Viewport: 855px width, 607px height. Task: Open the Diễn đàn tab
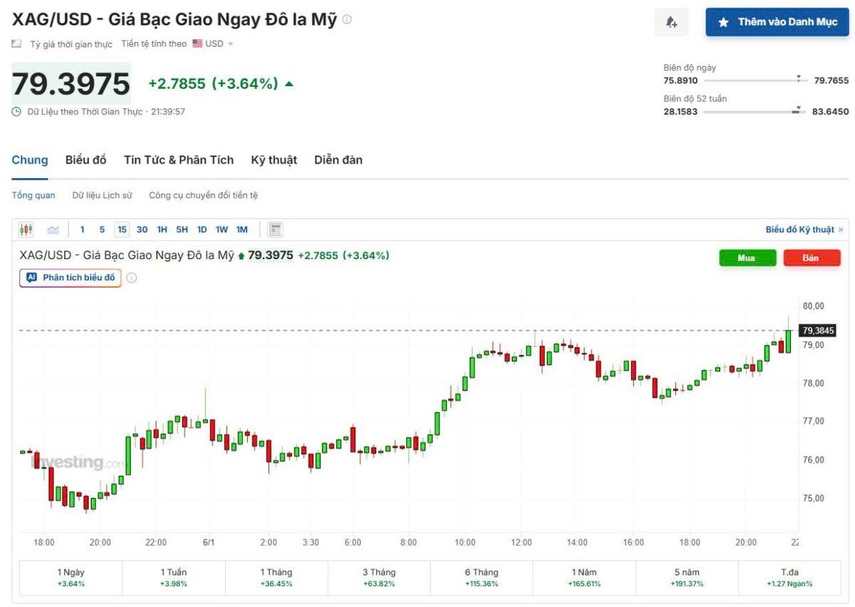338,160
